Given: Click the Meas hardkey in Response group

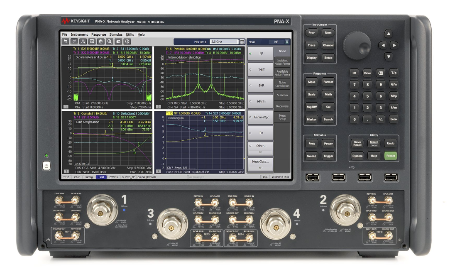Looking at the screenshot, I should pos(312,82).
